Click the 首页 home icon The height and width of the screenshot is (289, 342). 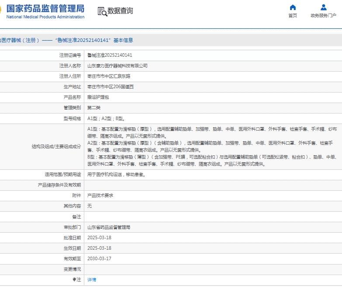[293, 7]
